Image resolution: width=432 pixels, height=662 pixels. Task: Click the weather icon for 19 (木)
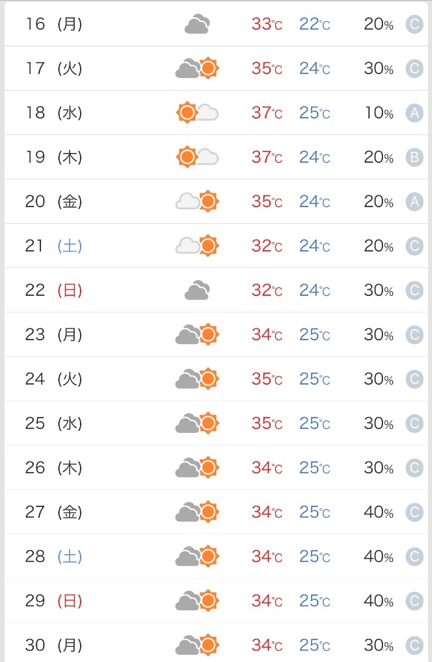click(197, 157)
